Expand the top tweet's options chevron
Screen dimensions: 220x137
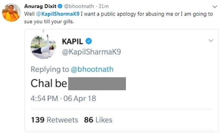click(215, 7)
